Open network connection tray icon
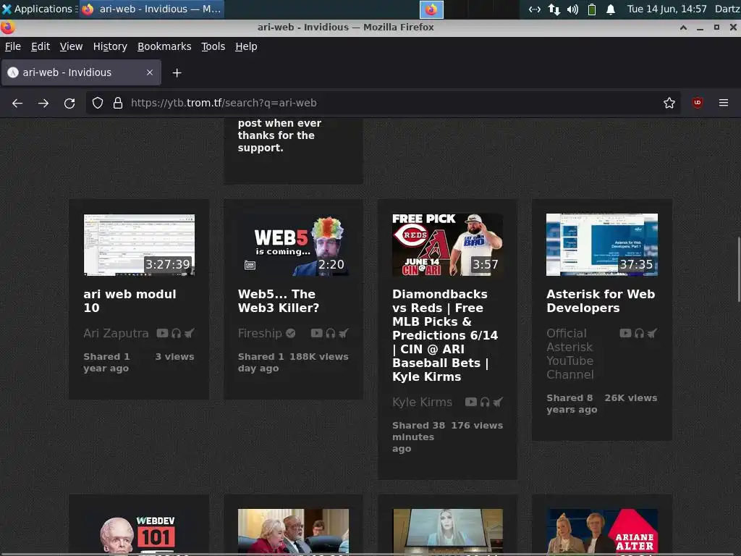Screen dimensions: 741x556 pyautogui.click(x=554, y=9)
